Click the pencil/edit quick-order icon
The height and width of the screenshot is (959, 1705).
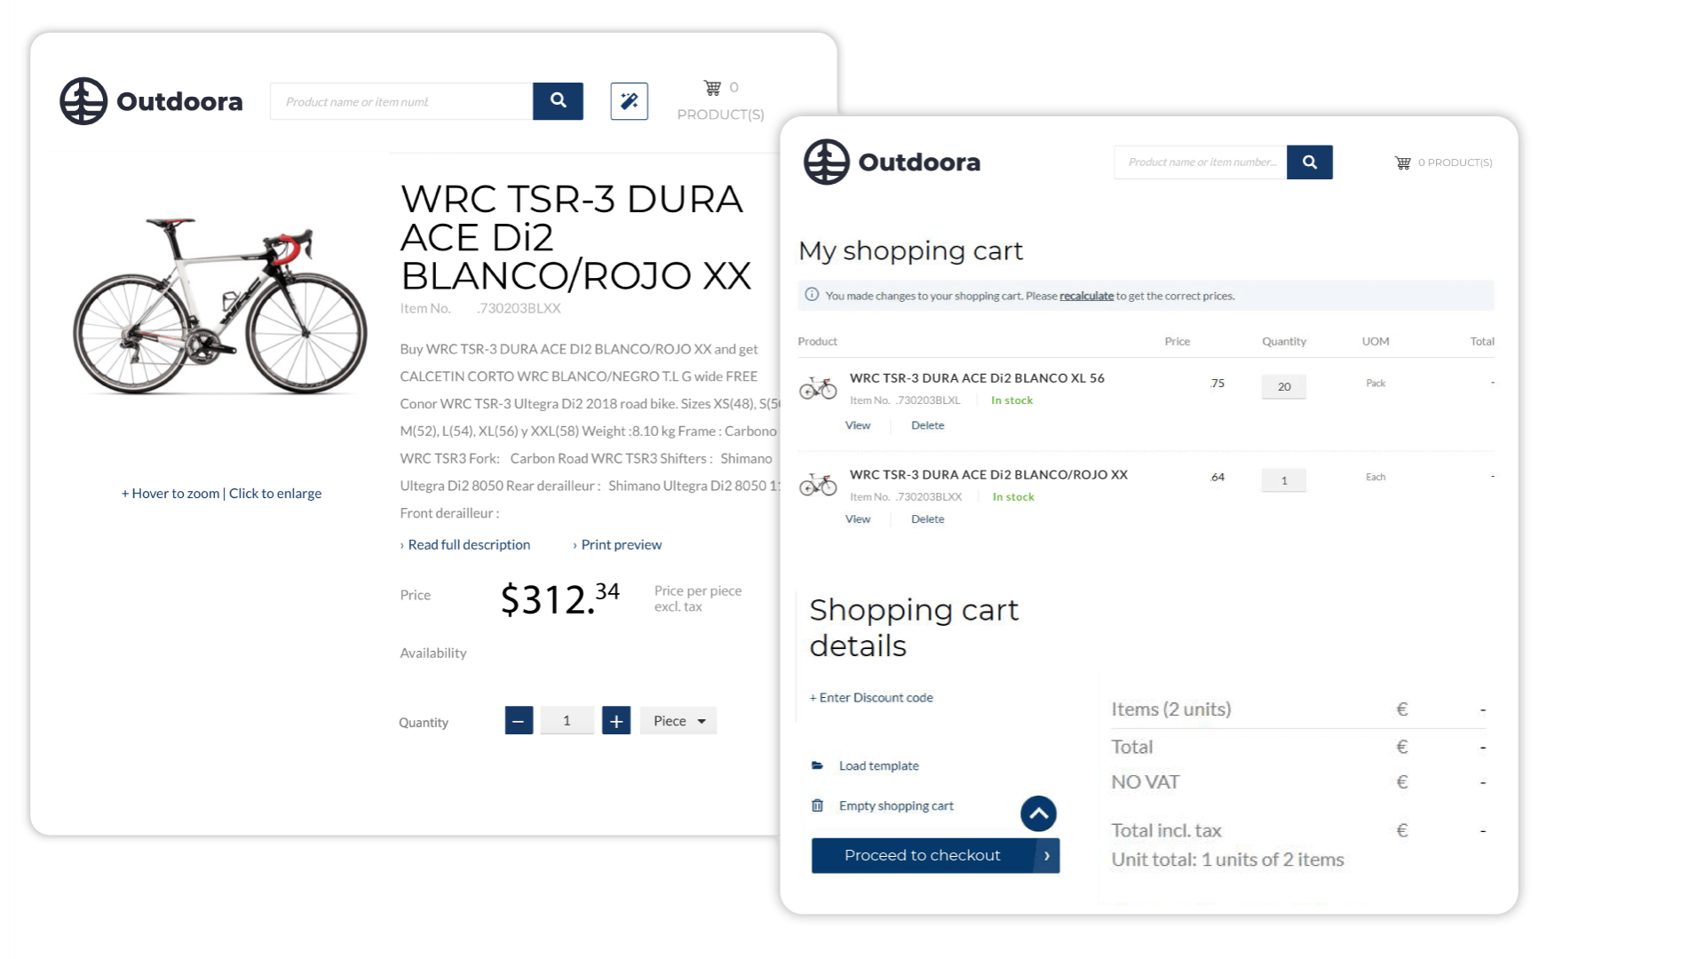pyautogui.click(x=629, y=100)
